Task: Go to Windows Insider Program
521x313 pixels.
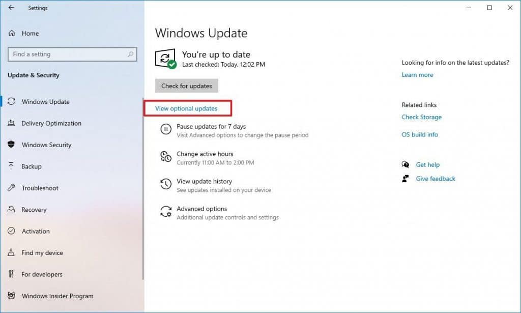Action: (x=57, y=296)
